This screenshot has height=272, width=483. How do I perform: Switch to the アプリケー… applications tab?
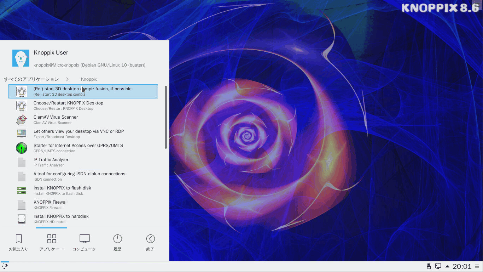click(51, 243)
